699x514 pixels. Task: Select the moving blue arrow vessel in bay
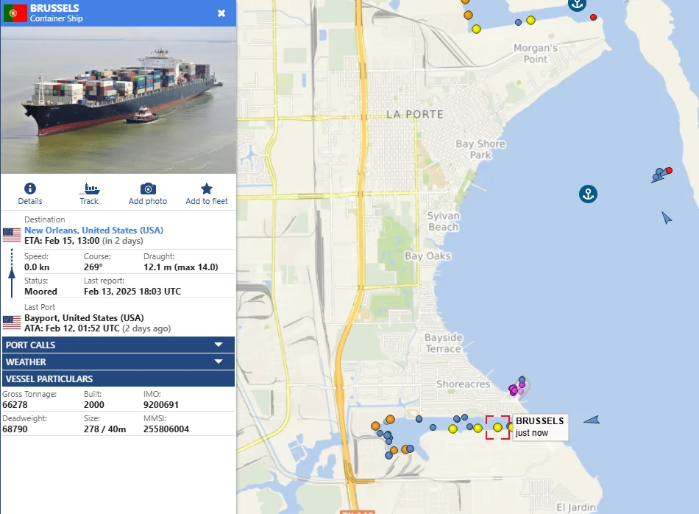666,218
